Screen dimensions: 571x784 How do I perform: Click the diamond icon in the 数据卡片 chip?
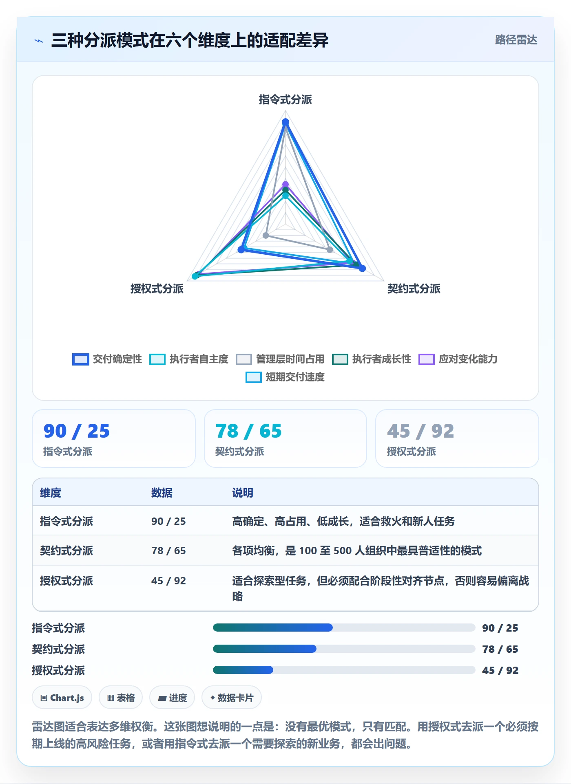click(x=212, y=698)
